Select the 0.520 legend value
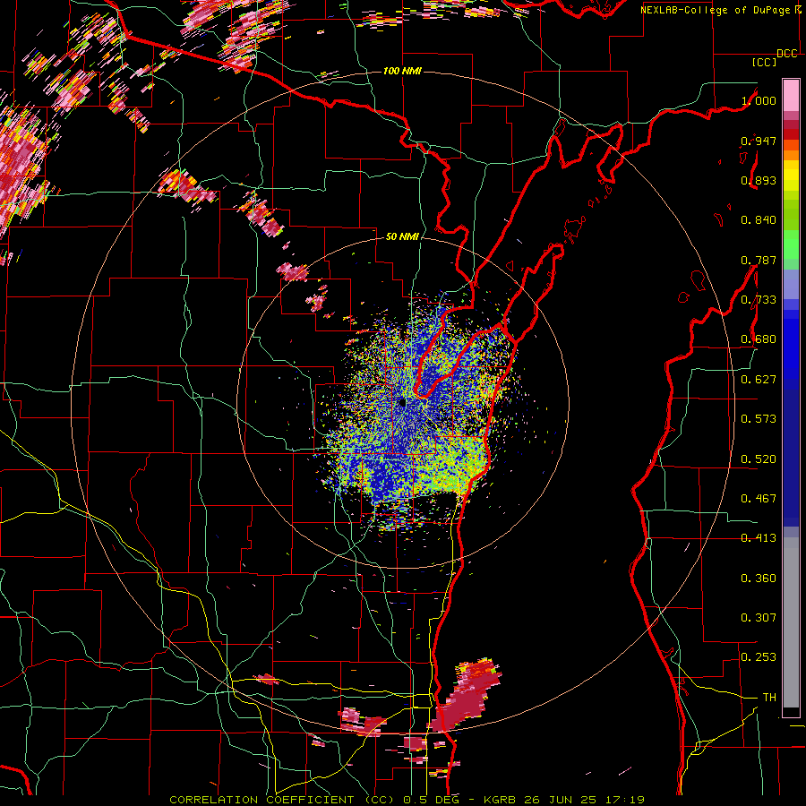806x806 pixels. [x=759, y=459]
